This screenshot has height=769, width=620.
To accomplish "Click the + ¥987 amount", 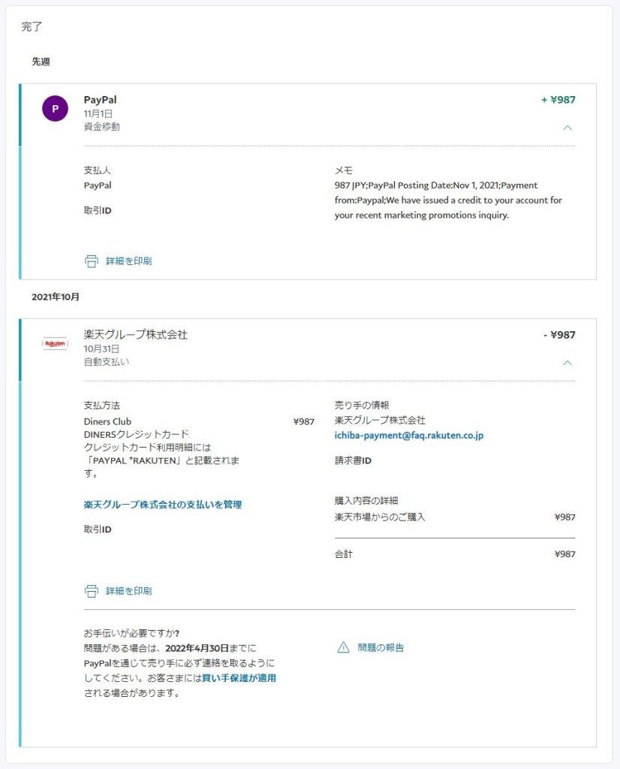I will pos(558,100).
